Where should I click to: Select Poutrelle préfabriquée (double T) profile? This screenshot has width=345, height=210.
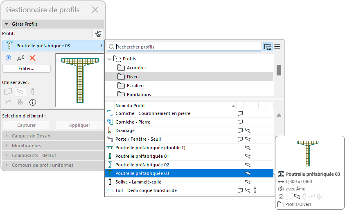(189, 148)
